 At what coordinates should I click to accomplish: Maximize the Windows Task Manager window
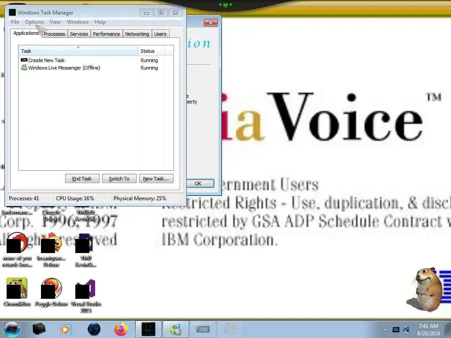coord(161,13)
